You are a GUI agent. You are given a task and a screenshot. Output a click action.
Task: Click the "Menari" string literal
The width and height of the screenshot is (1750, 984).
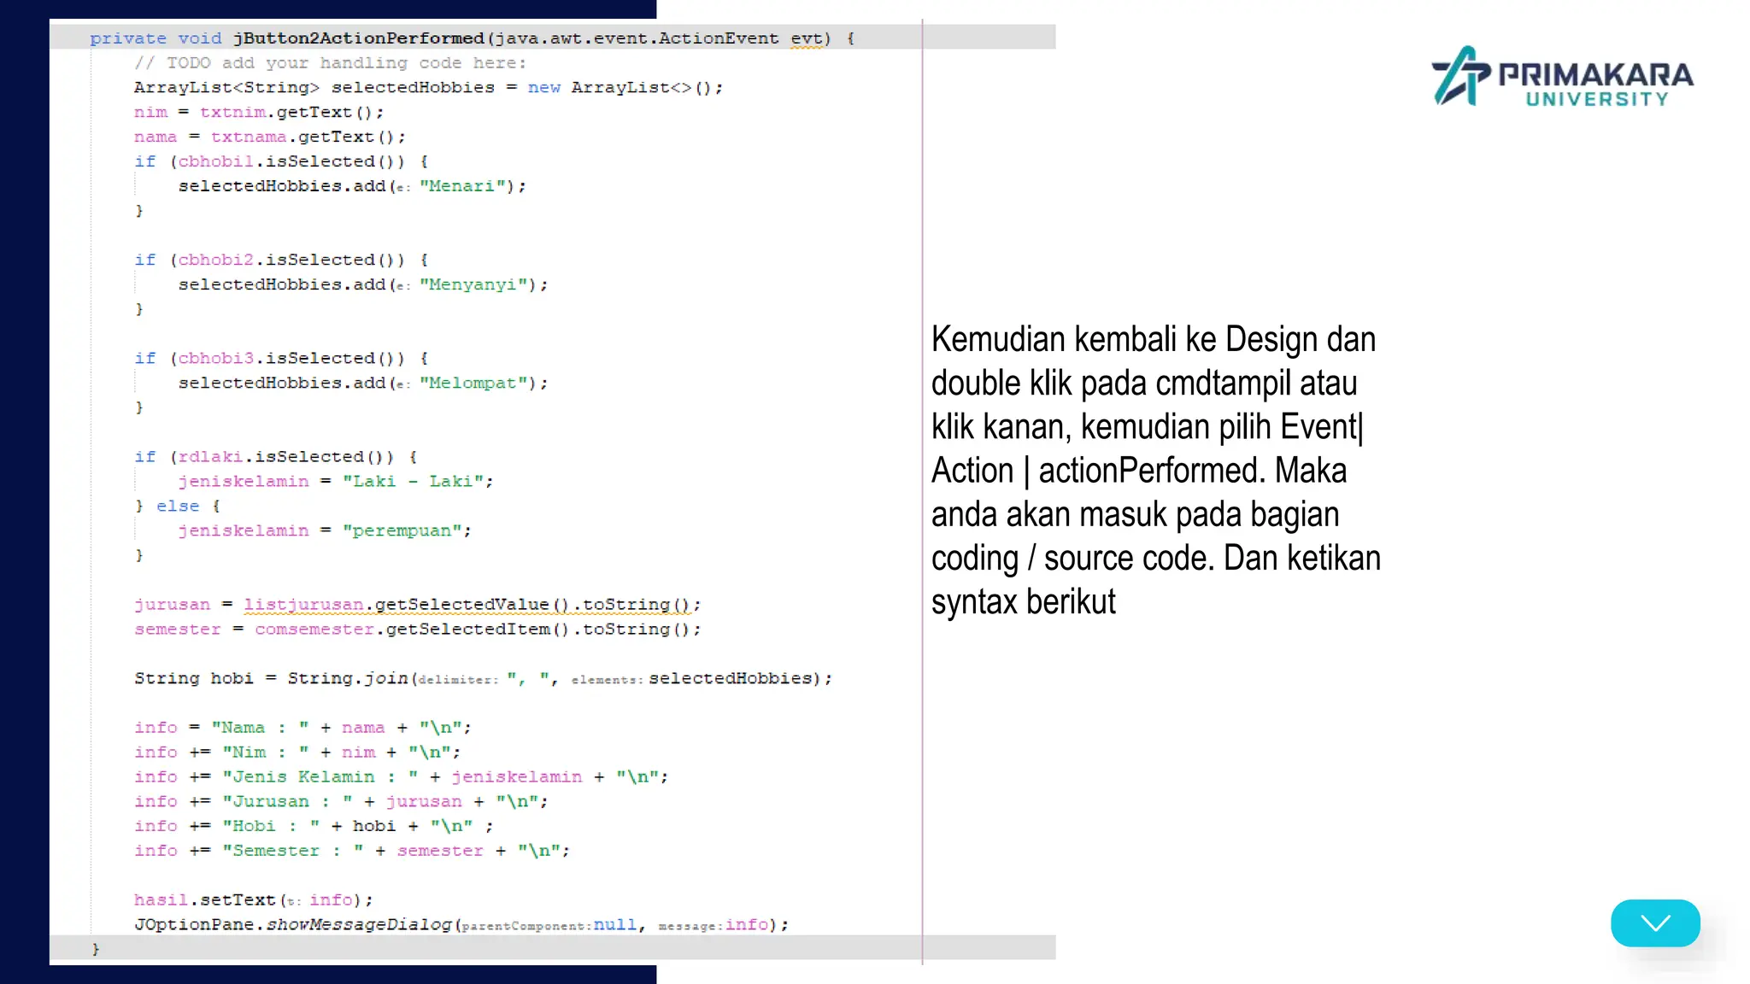tap(461, 186)
